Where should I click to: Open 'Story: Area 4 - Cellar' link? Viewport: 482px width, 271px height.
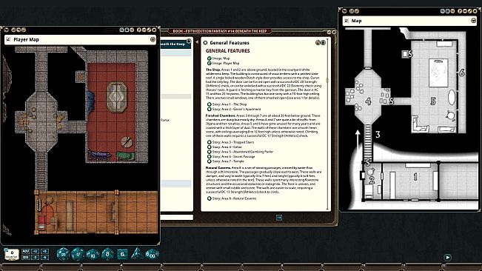pyautogui.click(x=224, y=147)
